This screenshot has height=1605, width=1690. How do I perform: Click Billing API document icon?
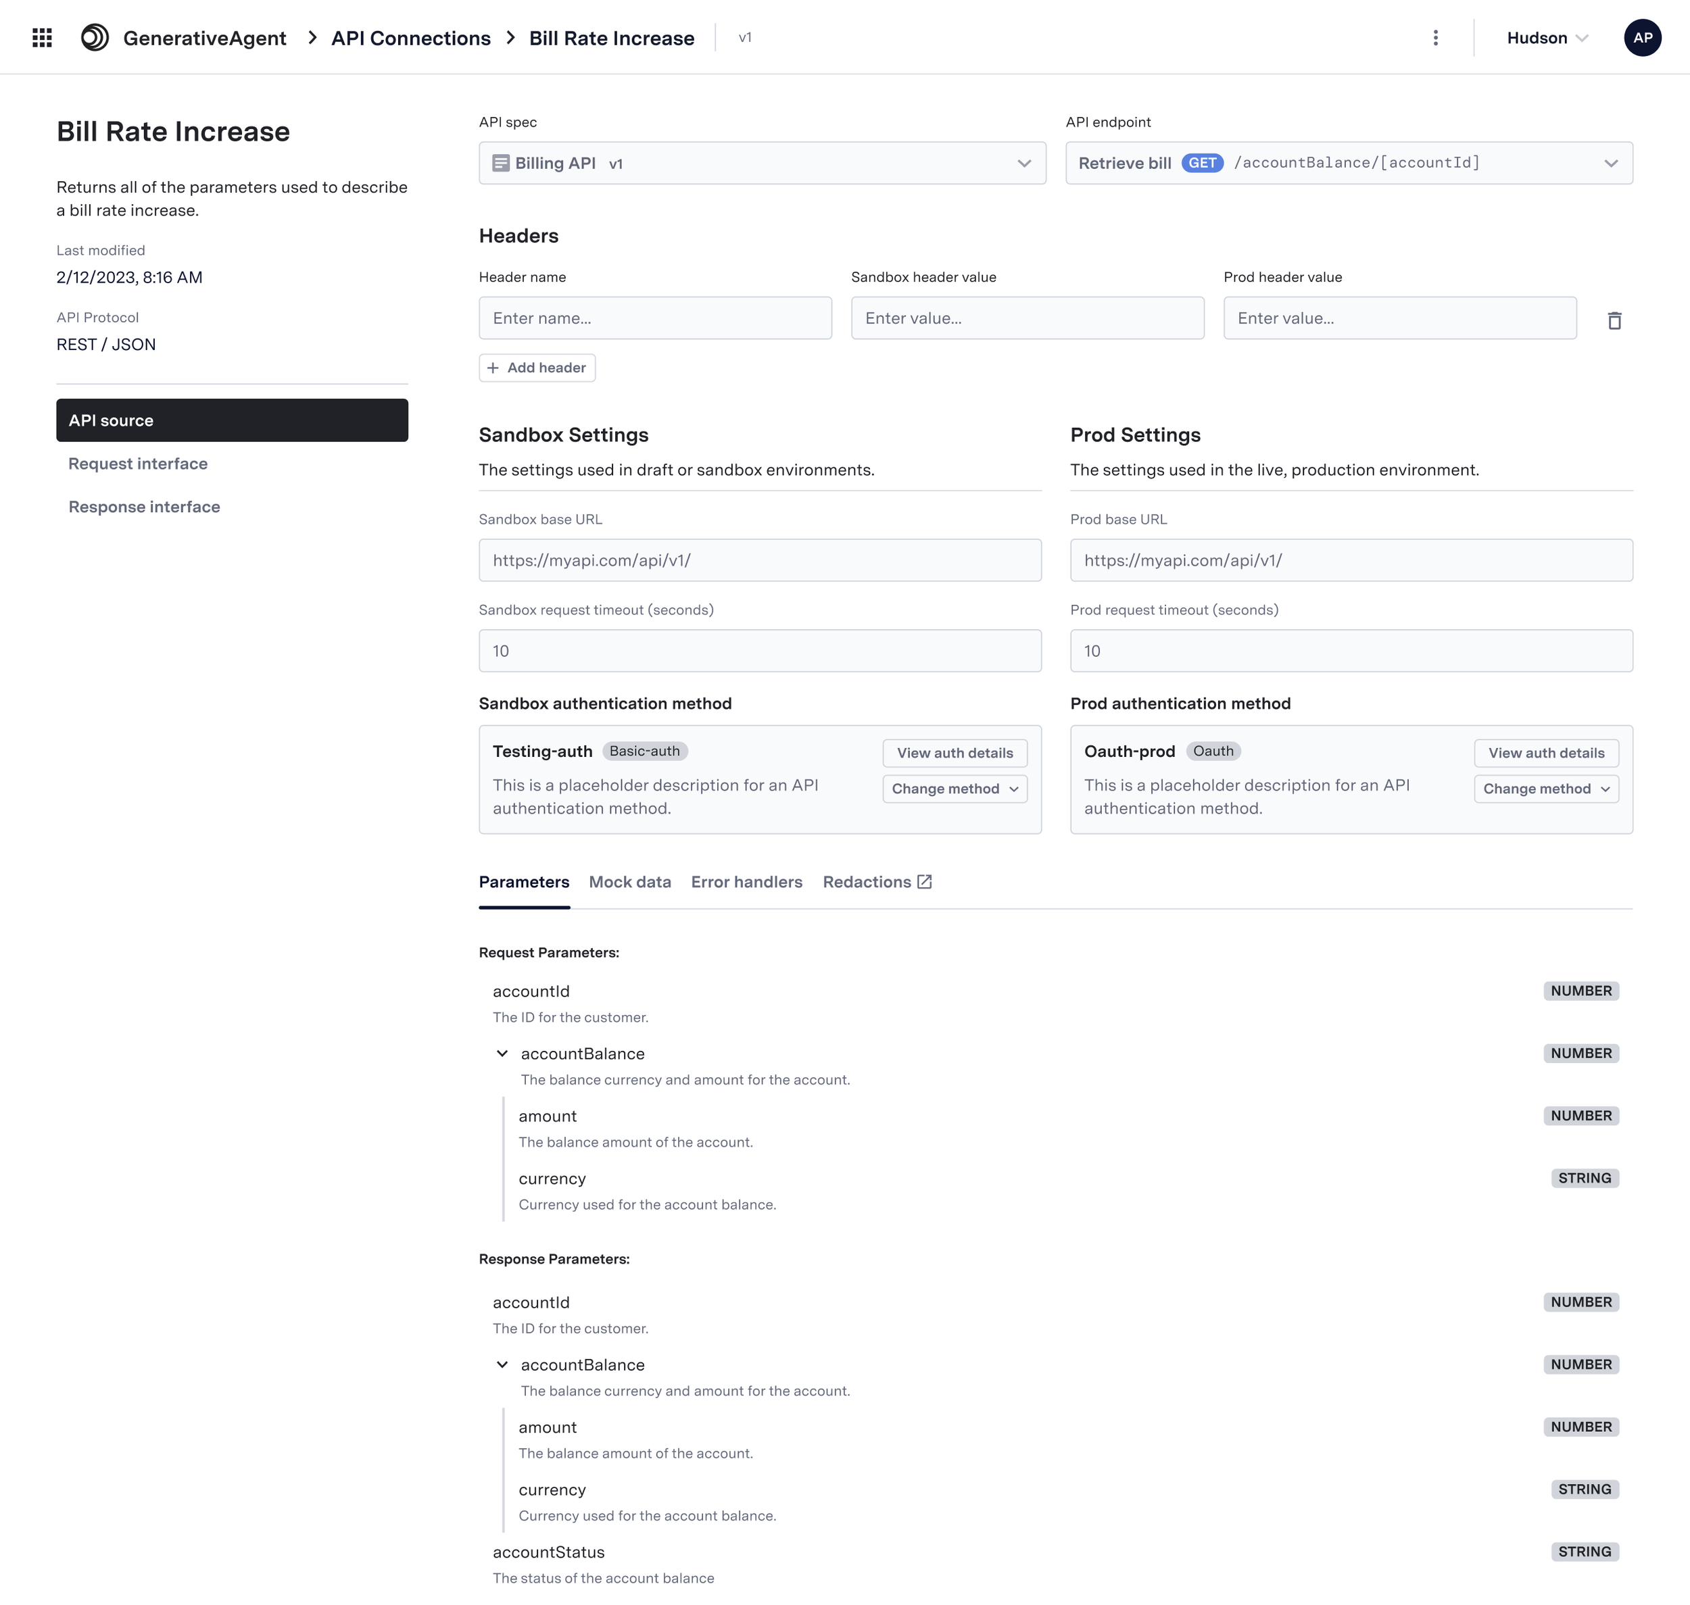502,164
